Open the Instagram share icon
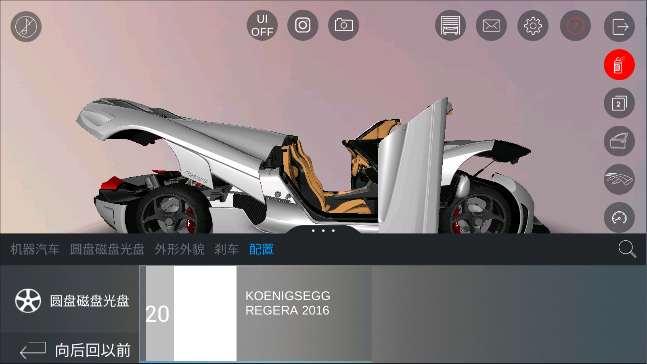 point(303,25)
